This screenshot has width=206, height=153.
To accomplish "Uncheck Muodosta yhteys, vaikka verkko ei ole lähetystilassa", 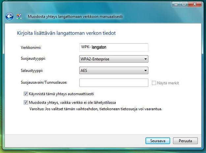I will pyautogui.click(x=26, y=102).
